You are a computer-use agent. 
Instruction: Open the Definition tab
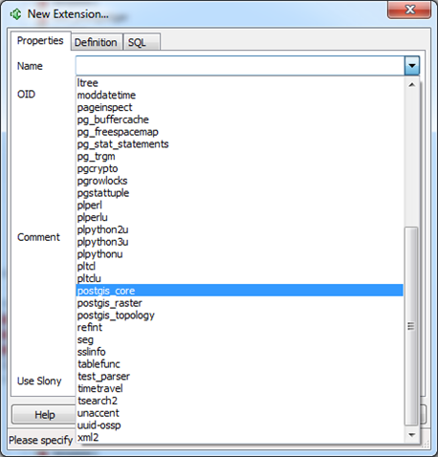[x=97, y=42]
